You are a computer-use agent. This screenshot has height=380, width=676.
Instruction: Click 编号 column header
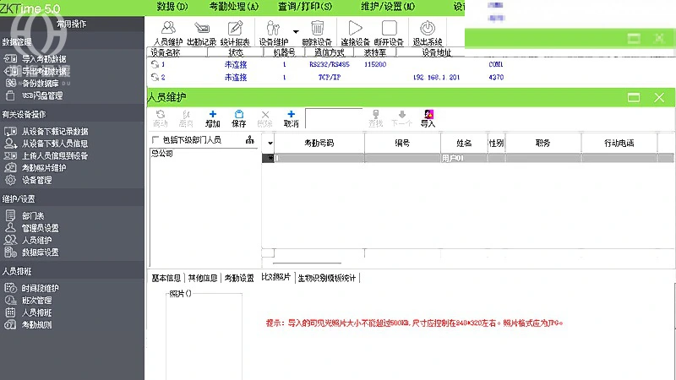tap(402, 143)
